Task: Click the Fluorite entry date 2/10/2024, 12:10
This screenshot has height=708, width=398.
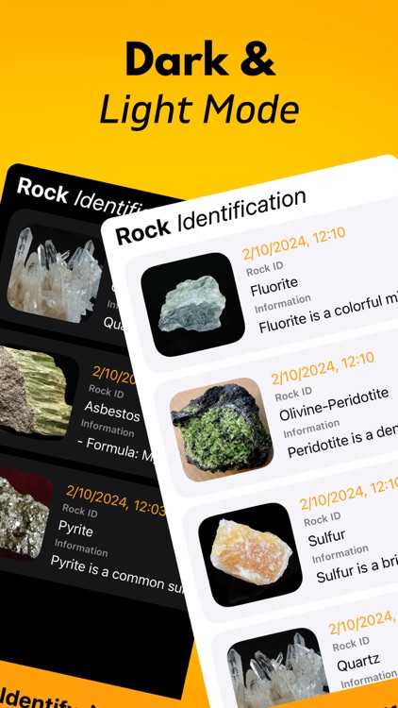Action: click(x=293, y=243)
